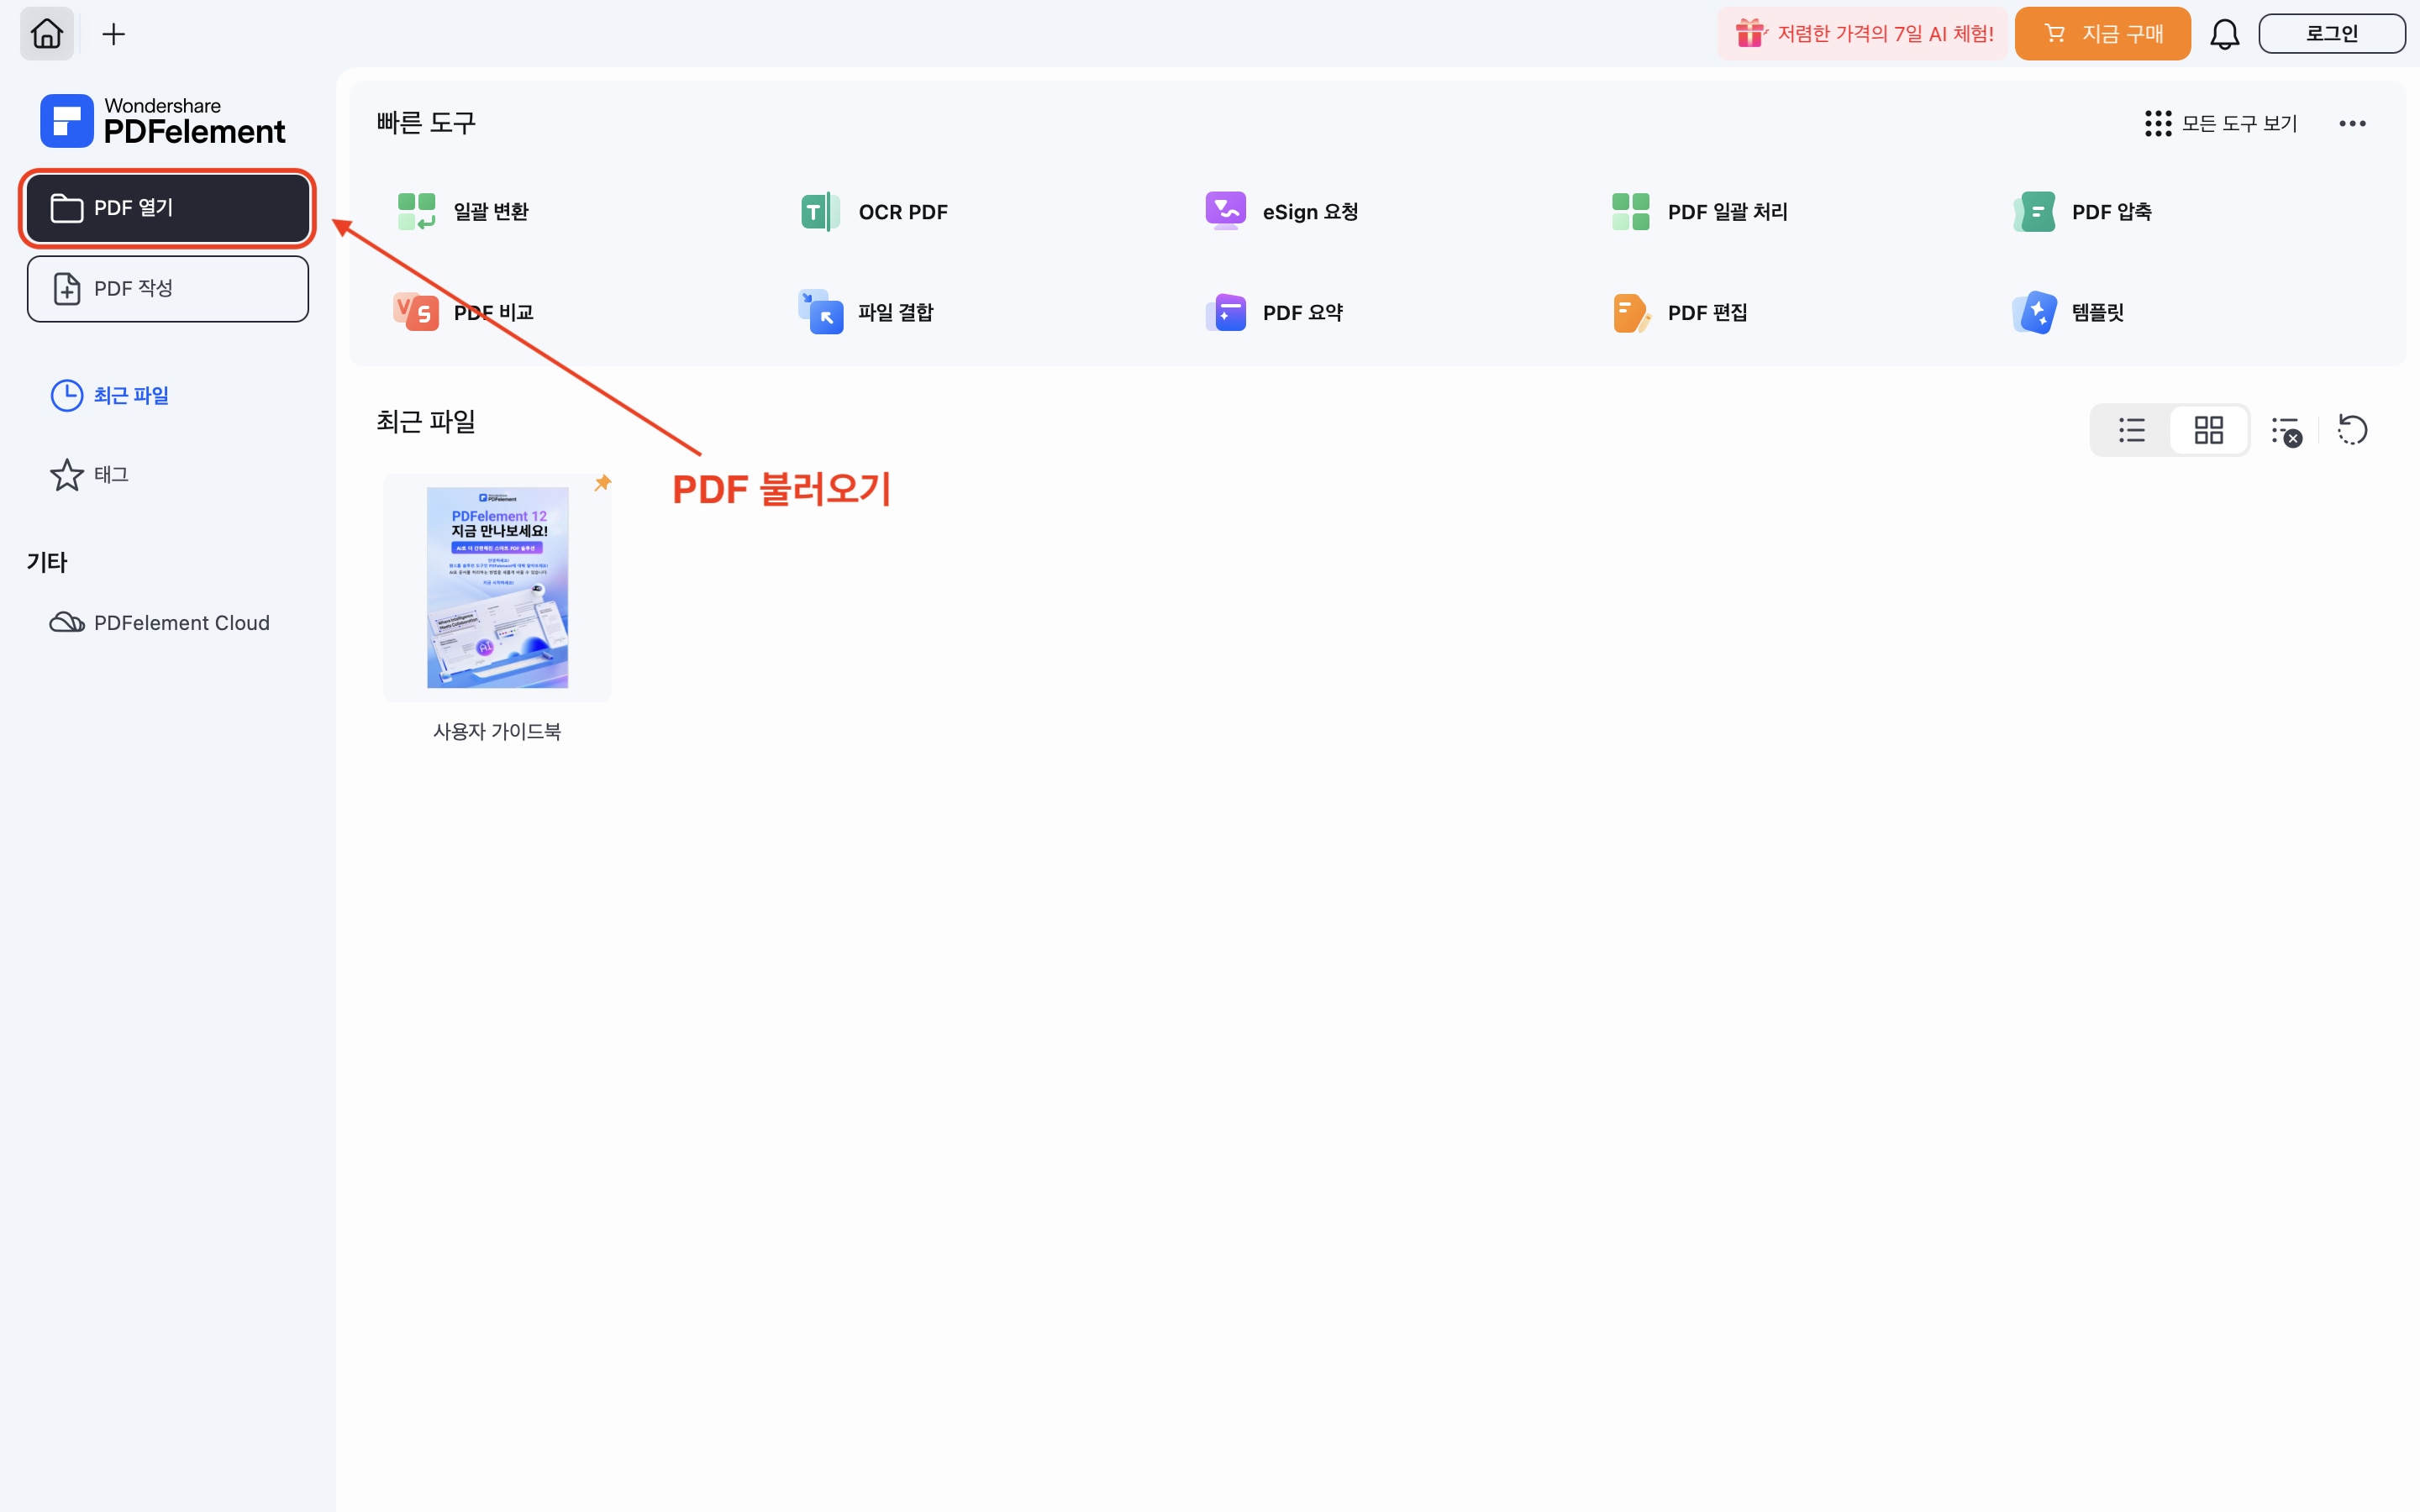Viewport: 2420px width, 1512px height.
Task: Toggle the pin on 사용자 가이드북
Action: point(603,484)
